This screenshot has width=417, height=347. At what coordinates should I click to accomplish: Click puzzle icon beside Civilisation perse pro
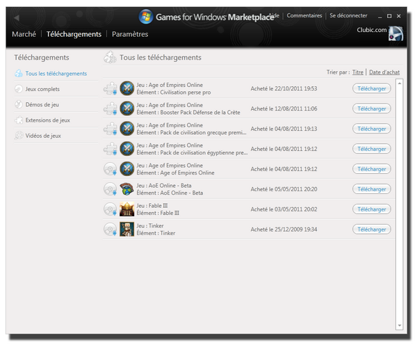click(x=111, y=88)
